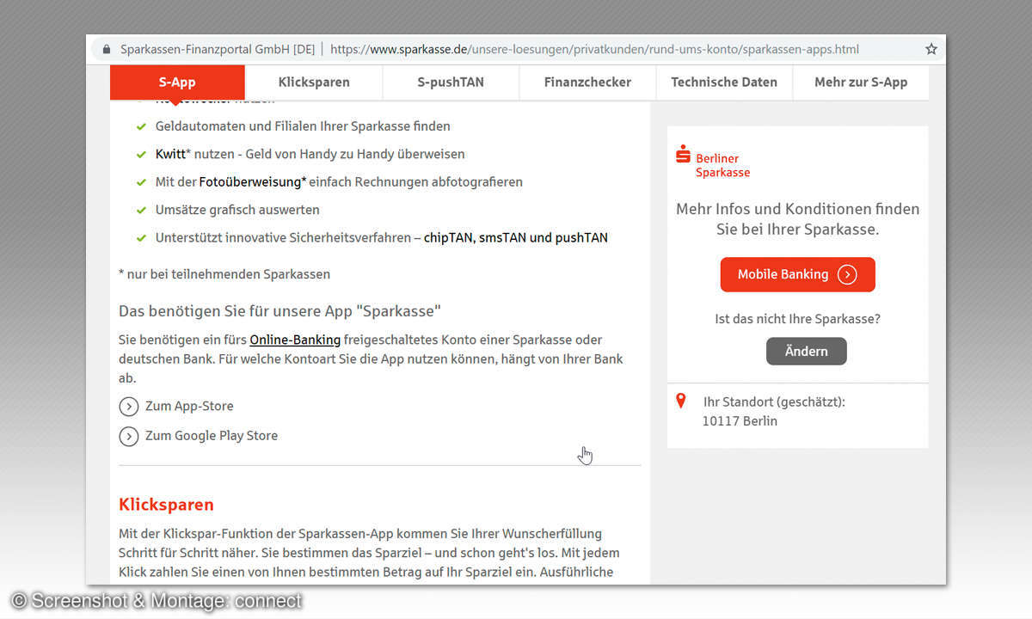This screenshot has height=619, width=1032.
Task: Click the checkmark beside Kwitt nutzen
Action: click(141, 155)
